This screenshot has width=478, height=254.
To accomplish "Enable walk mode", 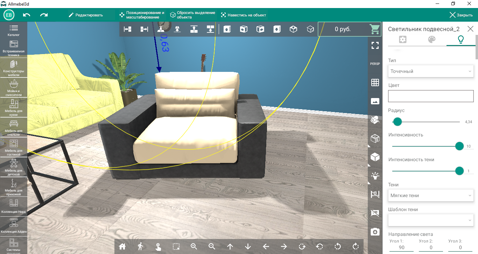I will click(140, 246).
